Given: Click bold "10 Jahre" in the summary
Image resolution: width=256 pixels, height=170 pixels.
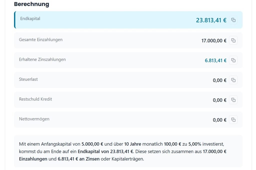Looking at the screenshot, I should [x=133, y=144].
